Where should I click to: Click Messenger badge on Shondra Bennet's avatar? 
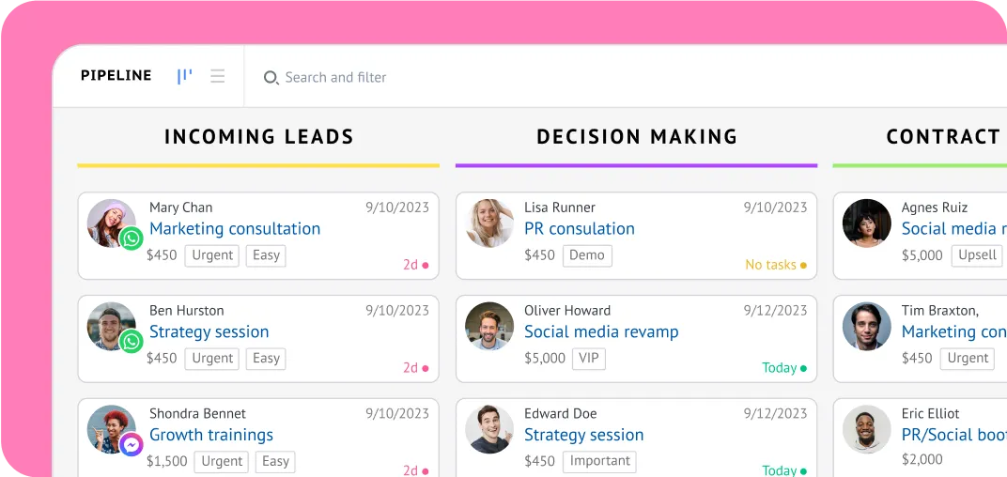pyautogui.click(x=132, y=444)
